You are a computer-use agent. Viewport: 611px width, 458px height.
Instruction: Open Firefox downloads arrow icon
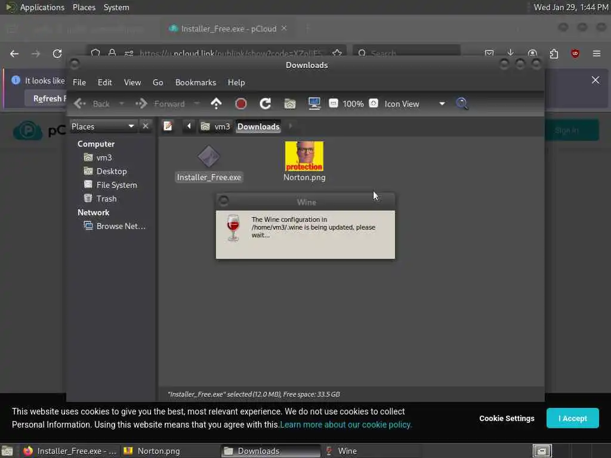pyautogui.click(x=511, y=53)
